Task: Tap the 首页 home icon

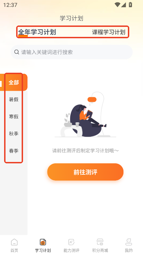Action: [14, 242]
